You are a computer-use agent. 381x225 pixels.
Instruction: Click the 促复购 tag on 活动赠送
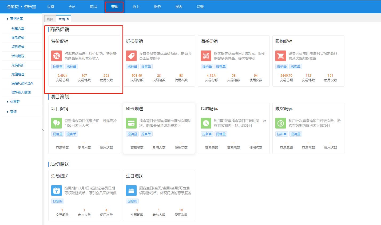(x=58, y=201)
